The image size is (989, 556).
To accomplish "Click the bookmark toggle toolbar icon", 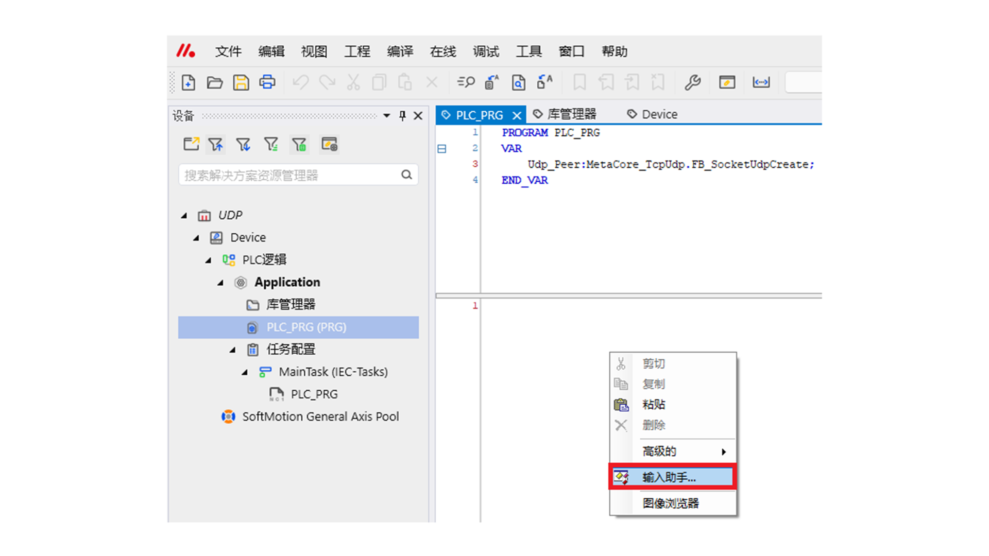I will tap(579, 82).
